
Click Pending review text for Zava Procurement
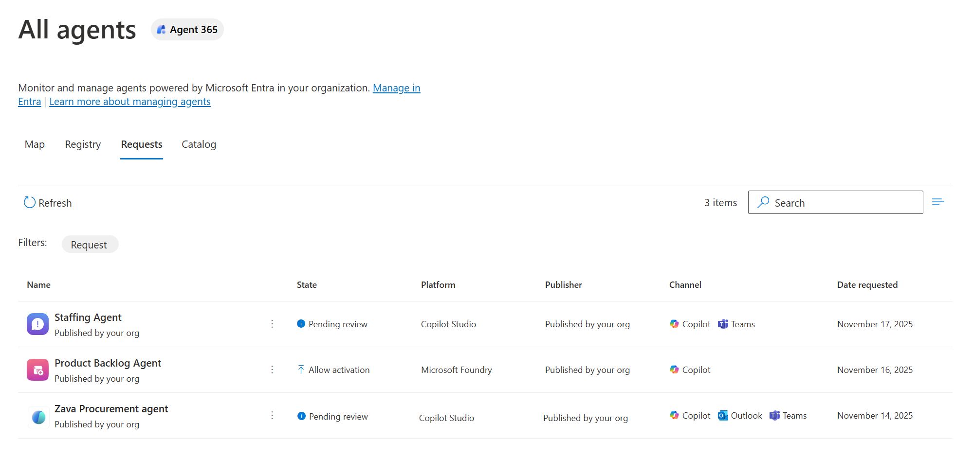point(338,417)
